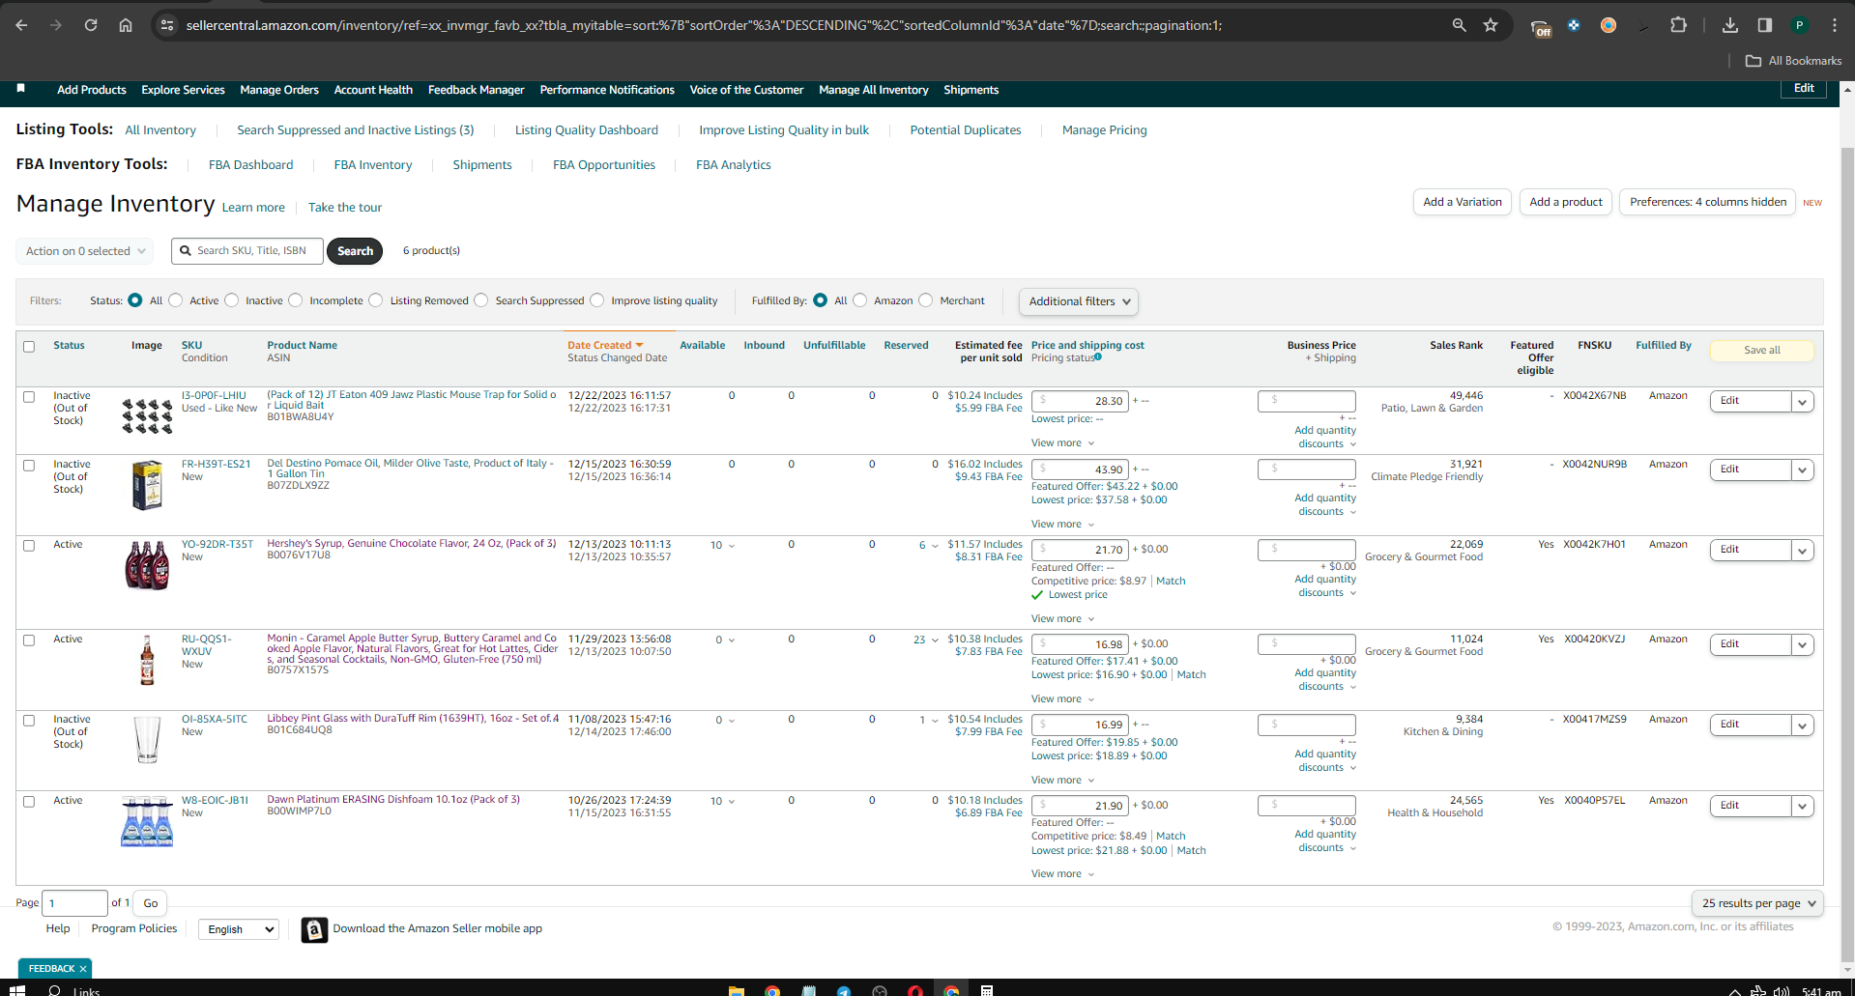
Task: Bookmark this page with the star icon
Action: pyautogui.click(x=1491, y=25)
